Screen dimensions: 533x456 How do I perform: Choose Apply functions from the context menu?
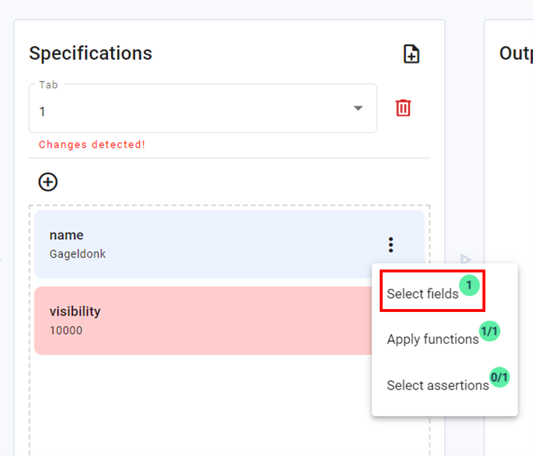[433, 339]
